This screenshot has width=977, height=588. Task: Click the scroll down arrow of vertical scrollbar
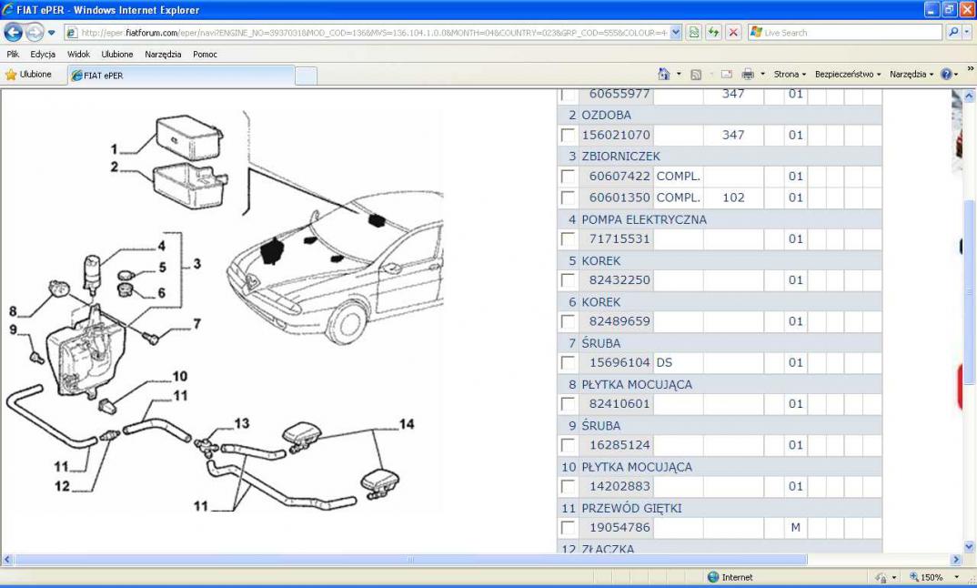pos(969,546)
